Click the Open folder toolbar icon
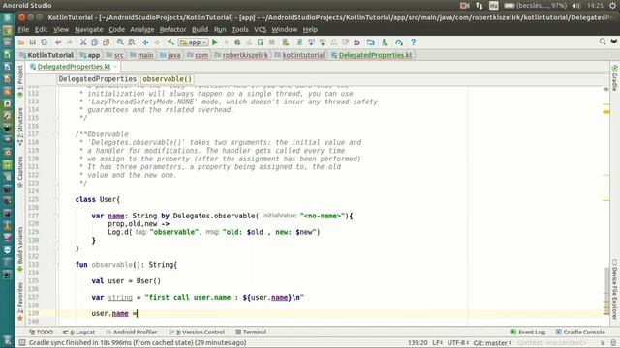This screenshot has width=620, height=348. click(x=21, y=43)
